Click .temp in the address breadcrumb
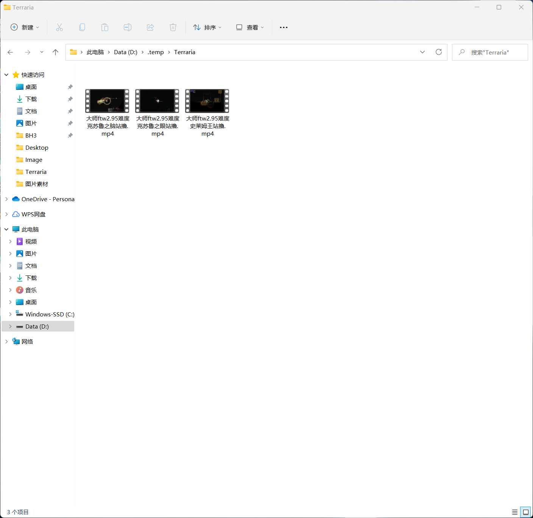Screen dimensions: 533x518 pos(156,52)
